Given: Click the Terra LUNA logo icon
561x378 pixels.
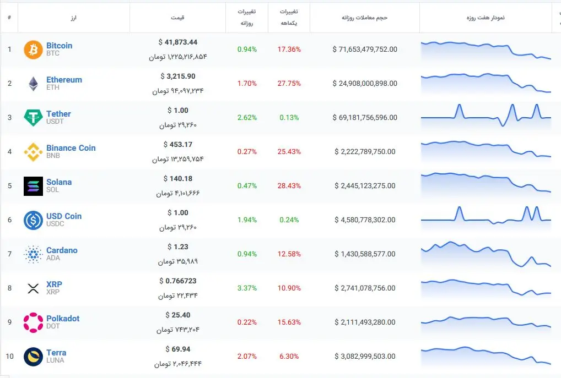Looking at the screenshot, I should 33,357.
